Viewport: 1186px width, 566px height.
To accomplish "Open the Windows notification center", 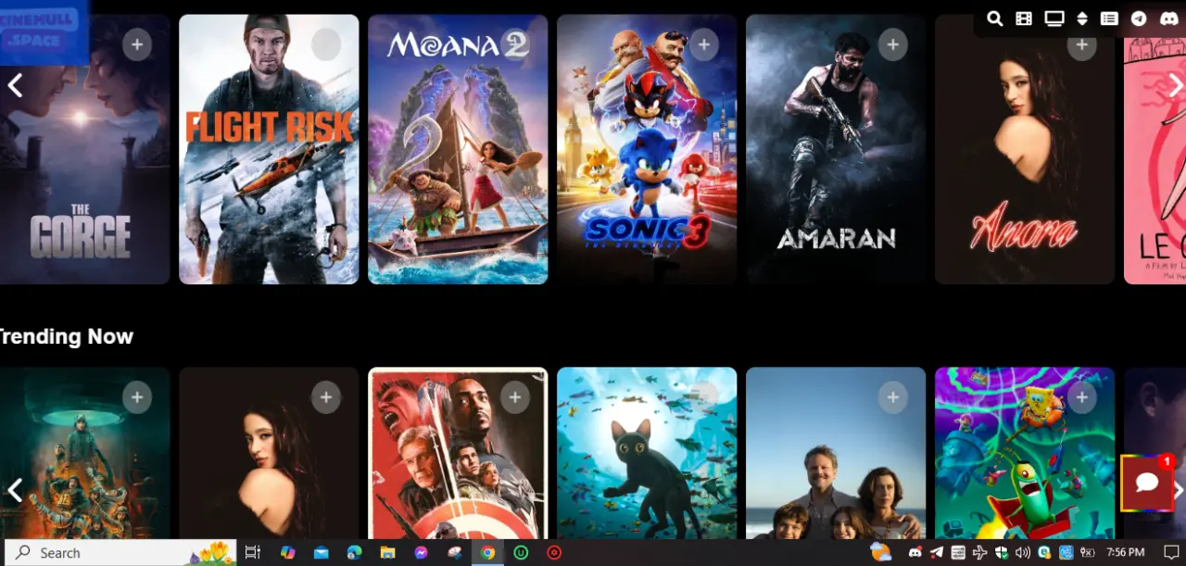I will (1170, 553).
